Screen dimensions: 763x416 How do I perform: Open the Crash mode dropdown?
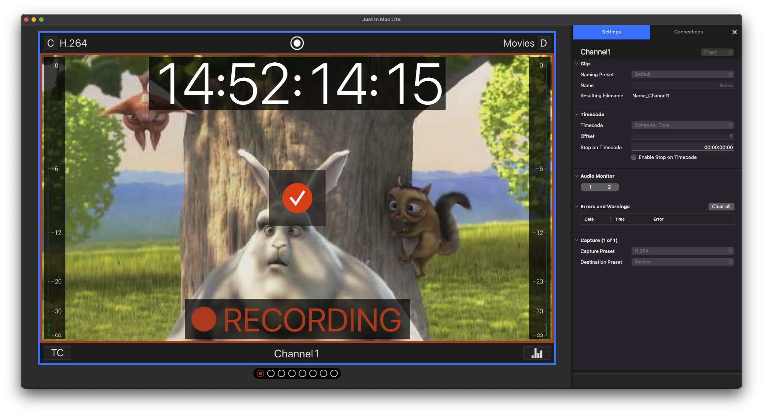point(717,52)
